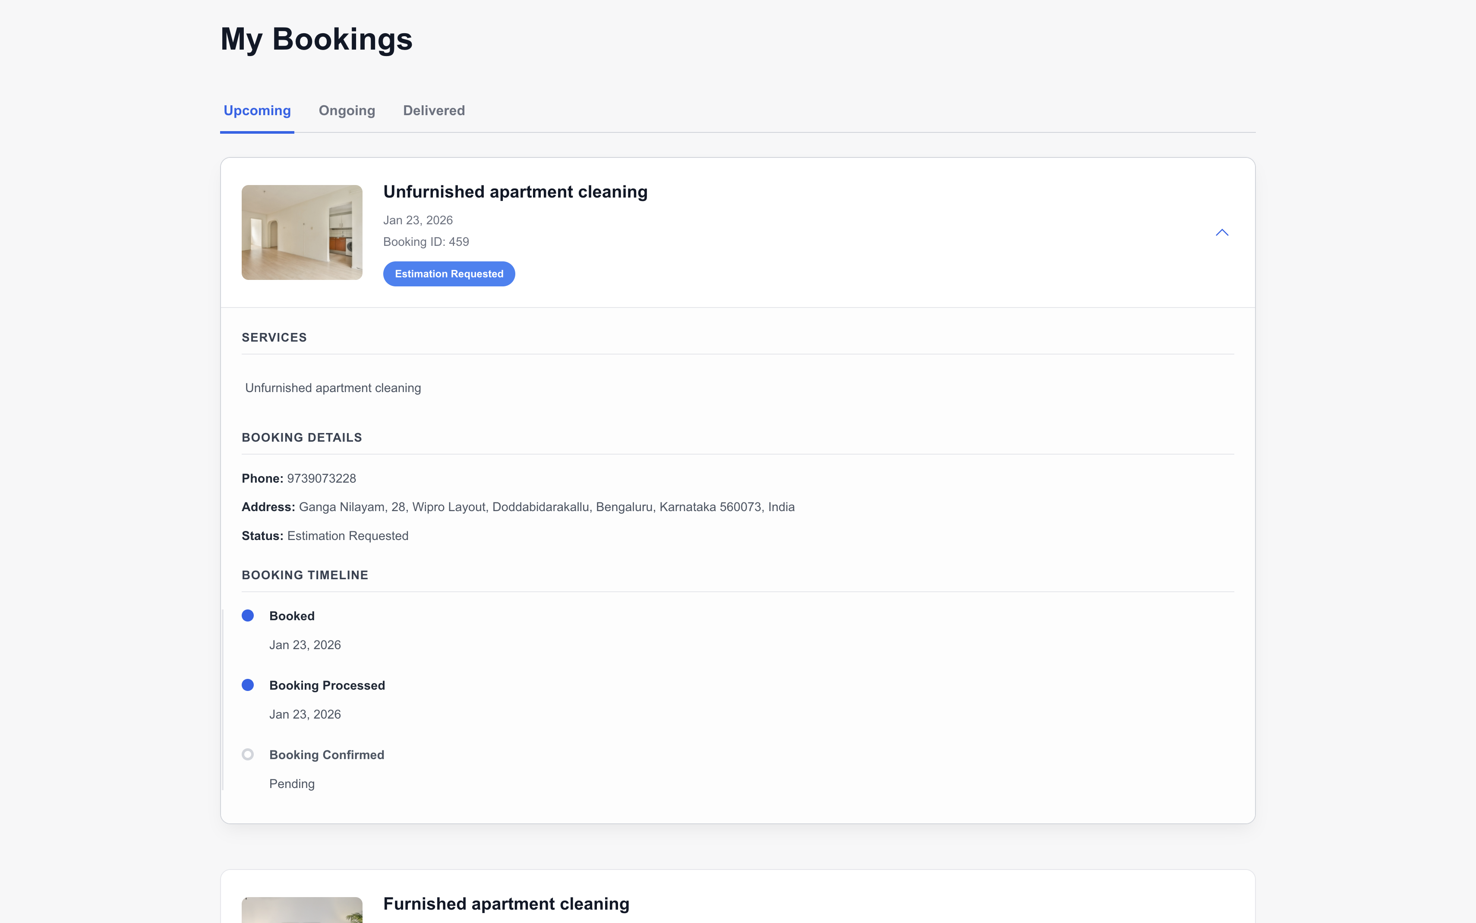
Task: Click the date under Booking Processed step
Action: pos(305,715)
